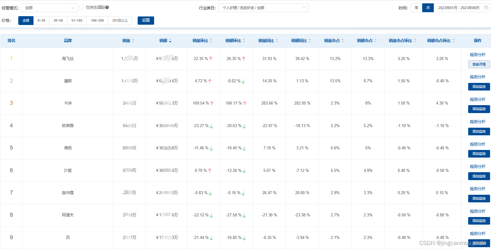The width and height of the screenshot is (491, 249).
Task: Open 趋势分析 for 清扬
Action: (x=478, y=144)
